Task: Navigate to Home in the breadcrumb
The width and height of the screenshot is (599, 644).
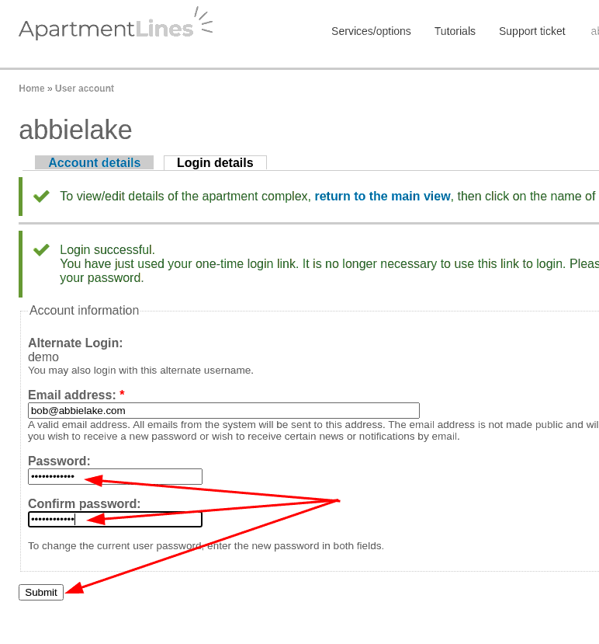Action: [32, 89]
